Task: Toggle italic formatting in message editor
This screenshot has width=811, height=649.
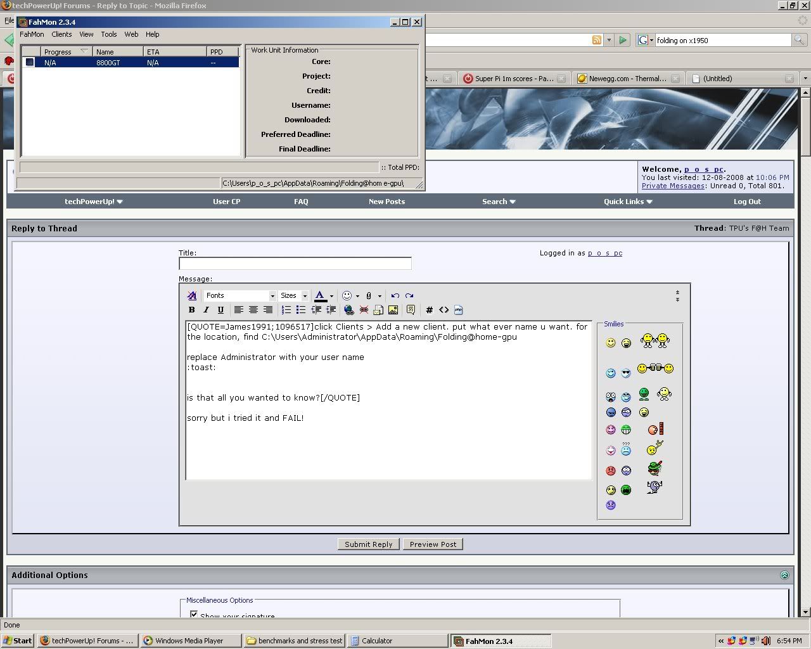Action: click(x=206, y=310)
